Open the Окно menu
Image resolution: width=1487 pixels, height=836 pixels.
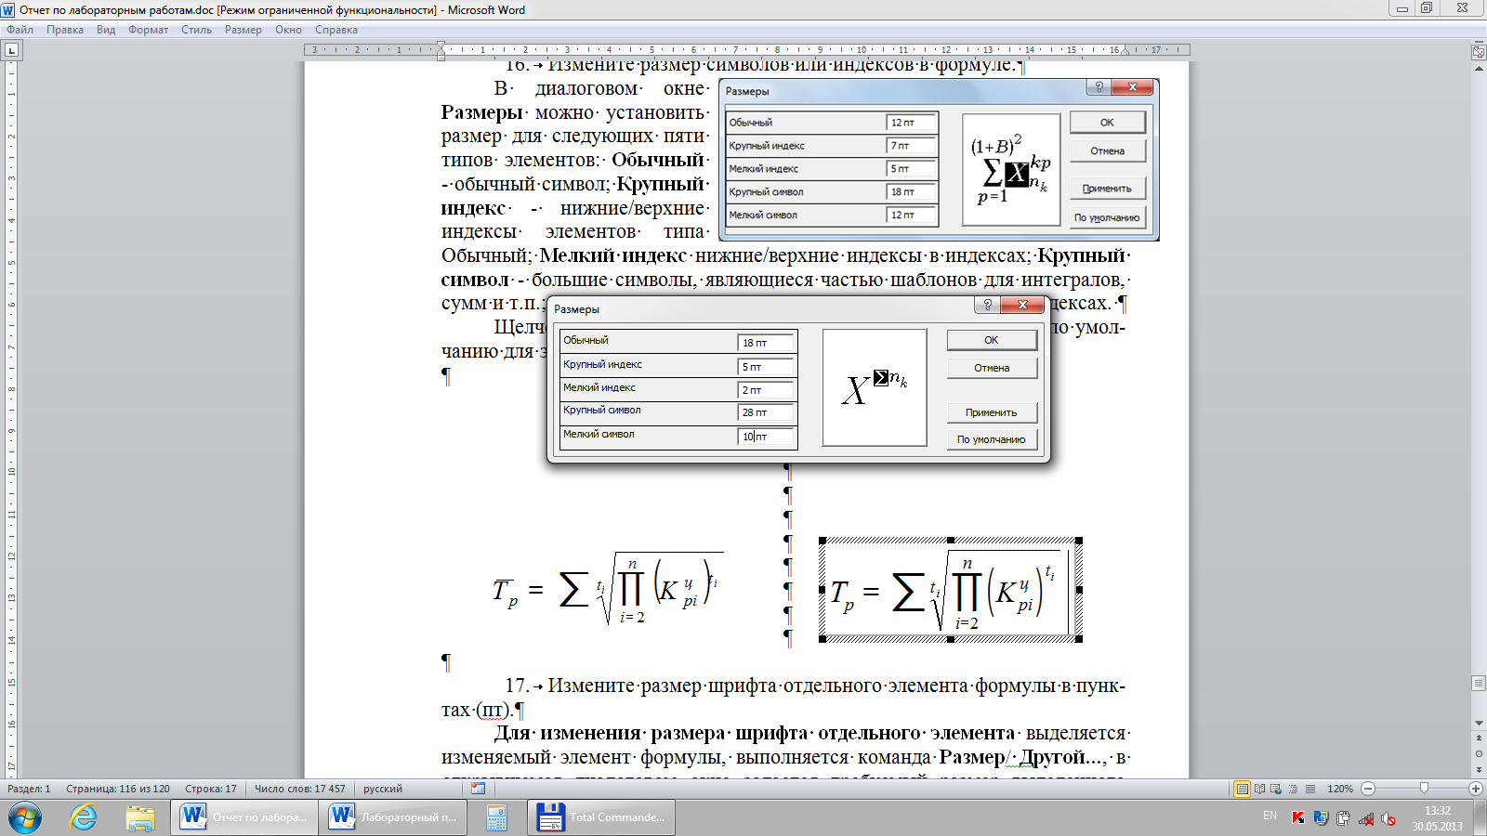(x=288, y=30)
